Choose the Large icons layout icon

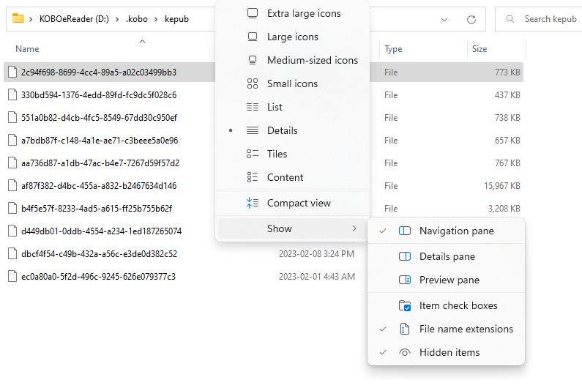[x=253, y=37]
